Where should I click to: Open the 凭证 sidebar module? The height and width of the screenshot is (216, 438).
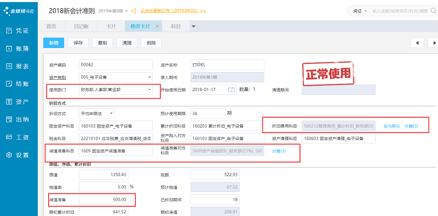[18, 31]
